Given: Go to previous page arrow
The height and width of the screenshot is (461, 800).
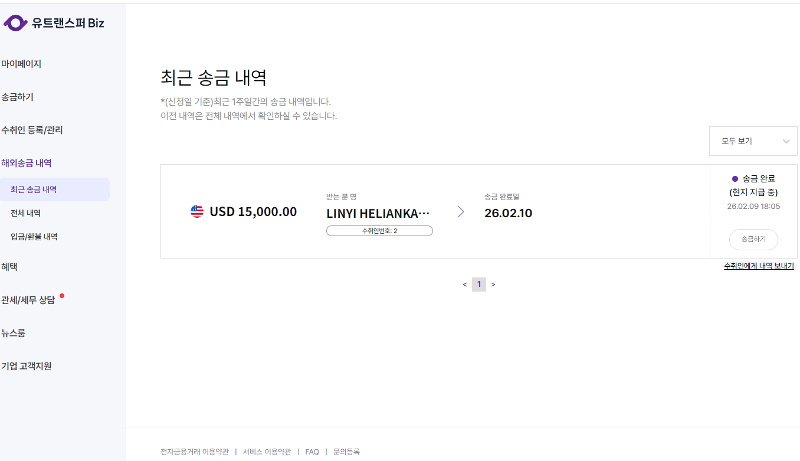Looking at the screenshot, I should 465,285.
